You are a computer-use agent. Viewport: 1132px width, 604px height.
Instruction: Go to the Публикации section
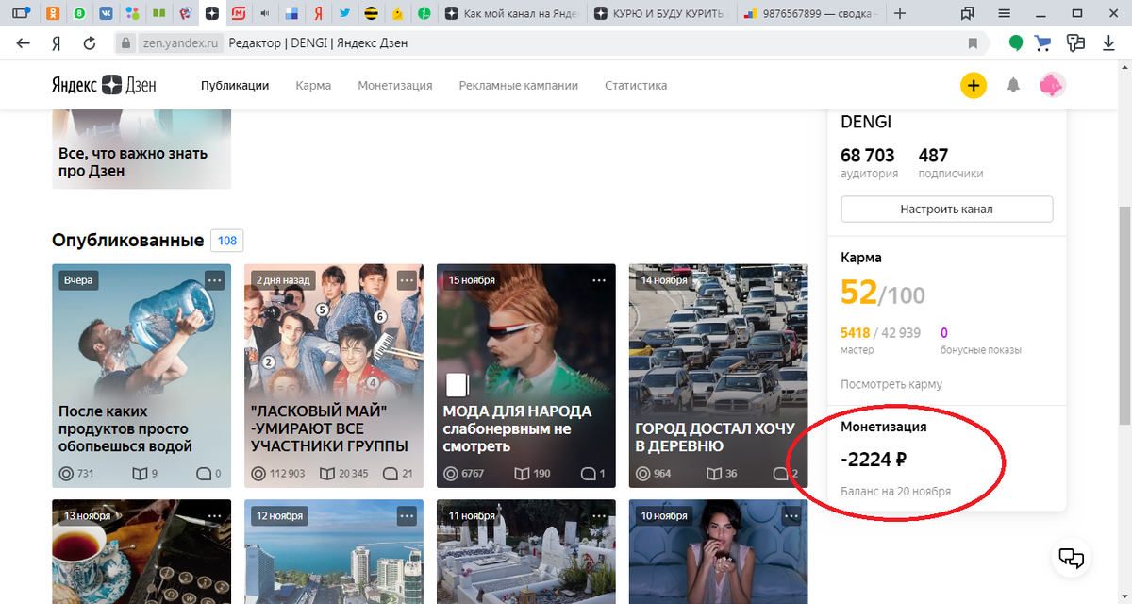[235, 85]
